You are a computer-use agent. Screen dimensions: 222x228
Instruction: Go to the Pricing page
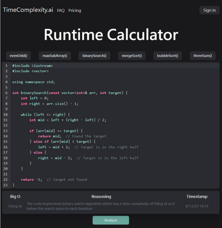(75, 10)
